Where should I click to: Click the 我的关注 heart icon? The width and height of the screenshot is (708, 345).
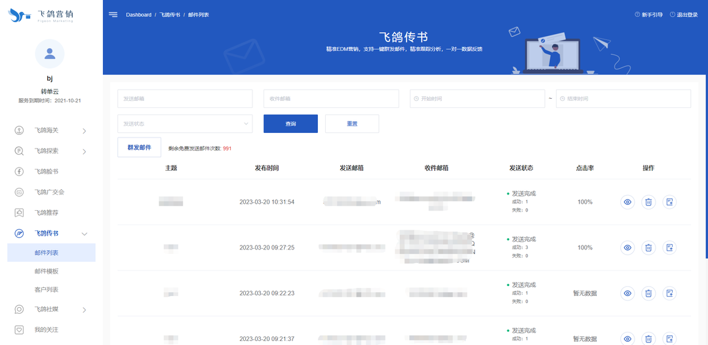coord(19,330)
